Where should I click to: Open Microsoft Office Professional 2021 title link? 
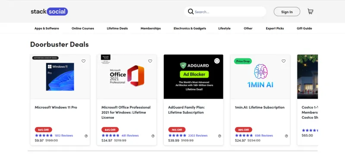[126, 112]
